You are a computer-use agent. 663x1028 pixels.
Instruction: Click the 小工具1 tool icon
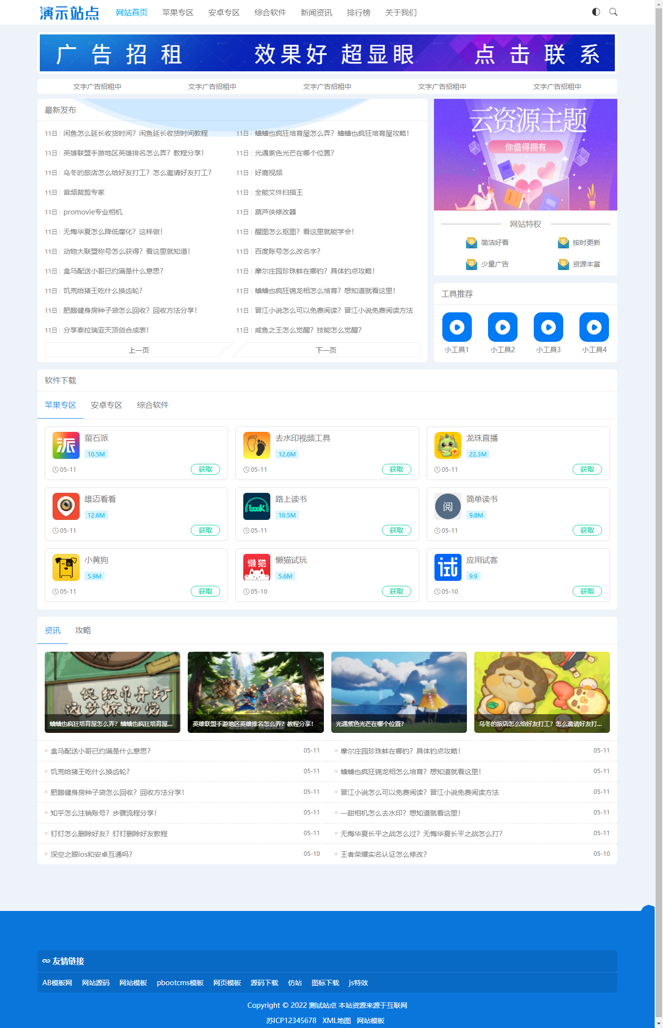(457, 327)
